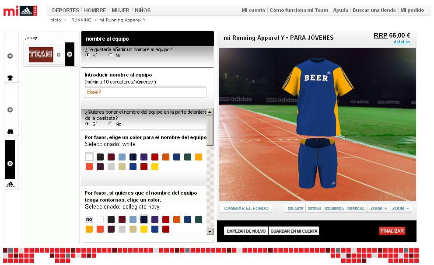Click the adidas logo icon in sidebar
This screenshot has width=434, height=265.
tap(10, 184)
